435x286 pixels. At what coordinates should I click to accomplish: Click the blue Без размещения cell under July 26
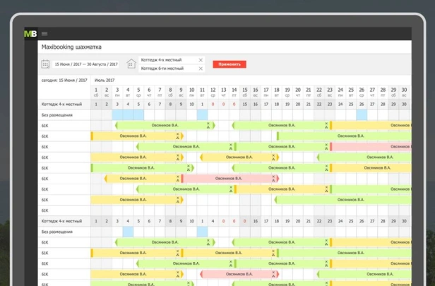coord(362,115)
